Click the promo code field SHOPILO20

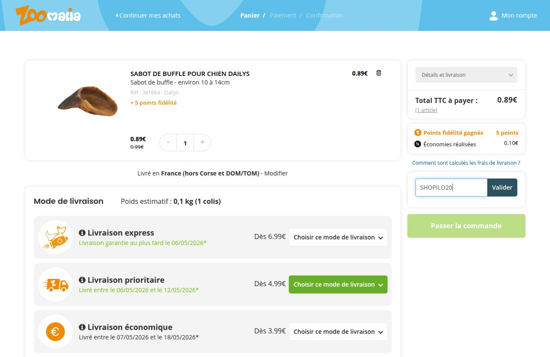(x=451, y=188)
